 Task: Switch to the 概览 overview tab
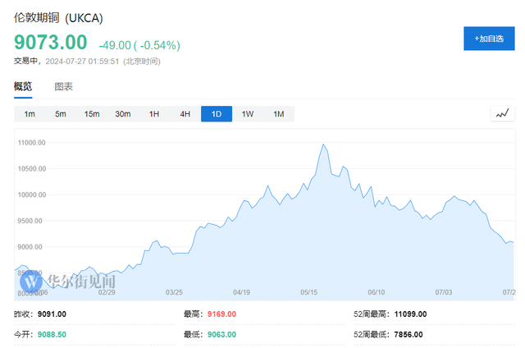pos(23,86)
